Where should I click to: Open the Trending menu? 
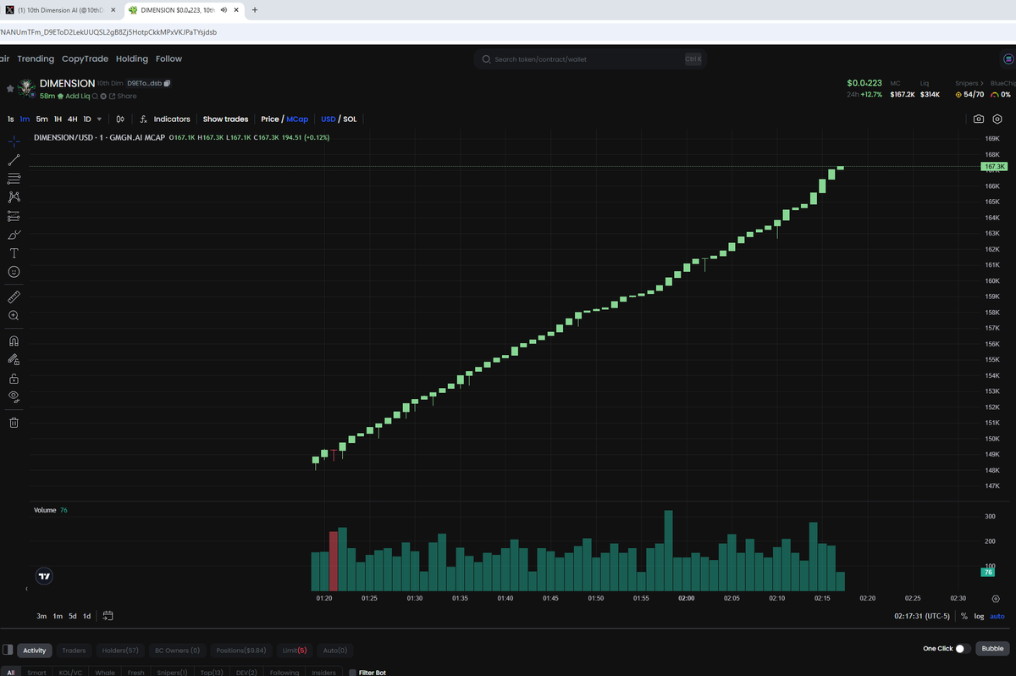(x=36, y=59)
